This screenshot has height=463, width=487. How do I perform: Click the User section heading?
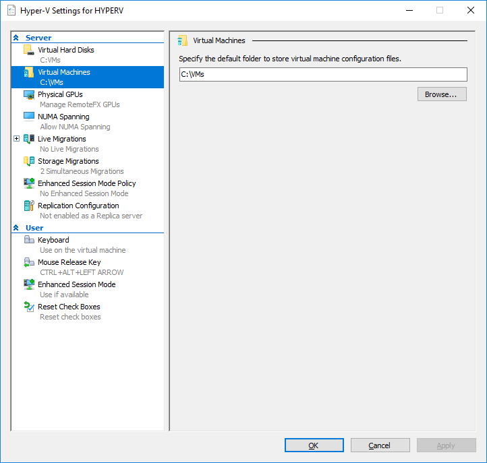34,228
